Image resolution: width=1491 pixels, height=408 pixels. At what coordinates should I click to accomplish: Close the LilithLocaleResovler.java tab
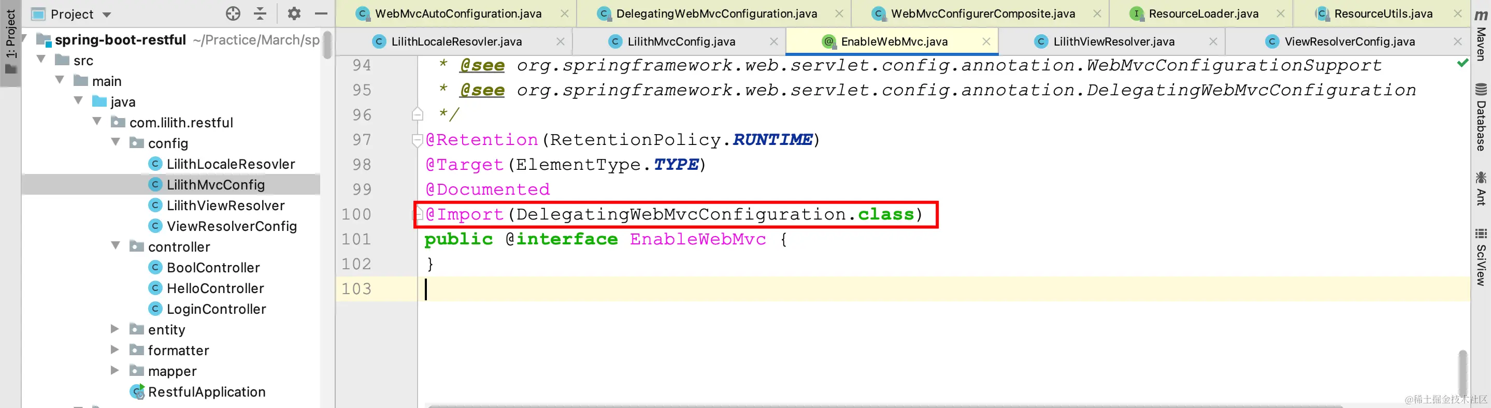(560, 41)
